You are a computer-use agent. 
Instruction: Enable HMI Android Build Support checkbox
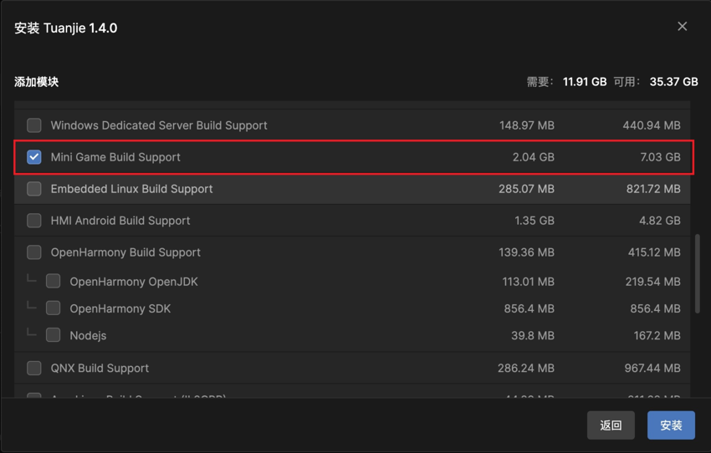(34, 221)
